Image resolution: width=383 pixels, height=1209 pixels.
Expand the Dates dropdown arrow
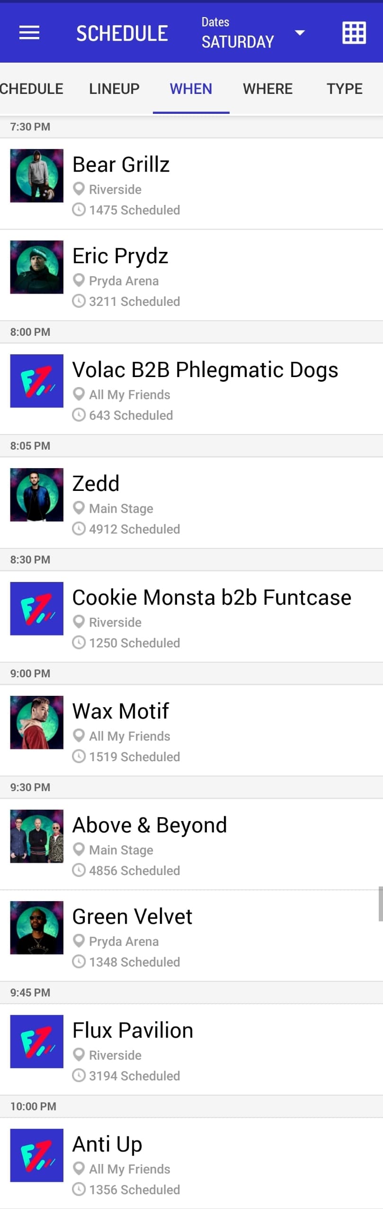click(x=300, y=33)
